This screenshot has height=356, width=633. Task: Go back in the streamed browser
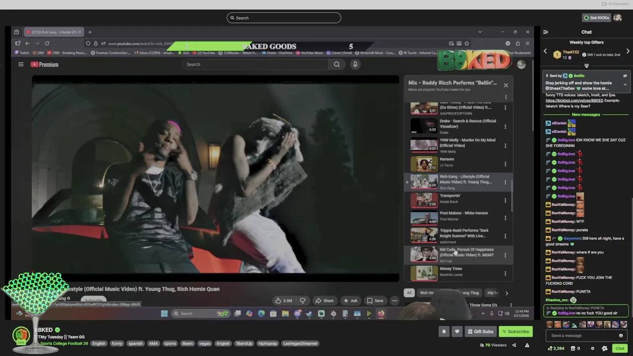pos(27,44)
